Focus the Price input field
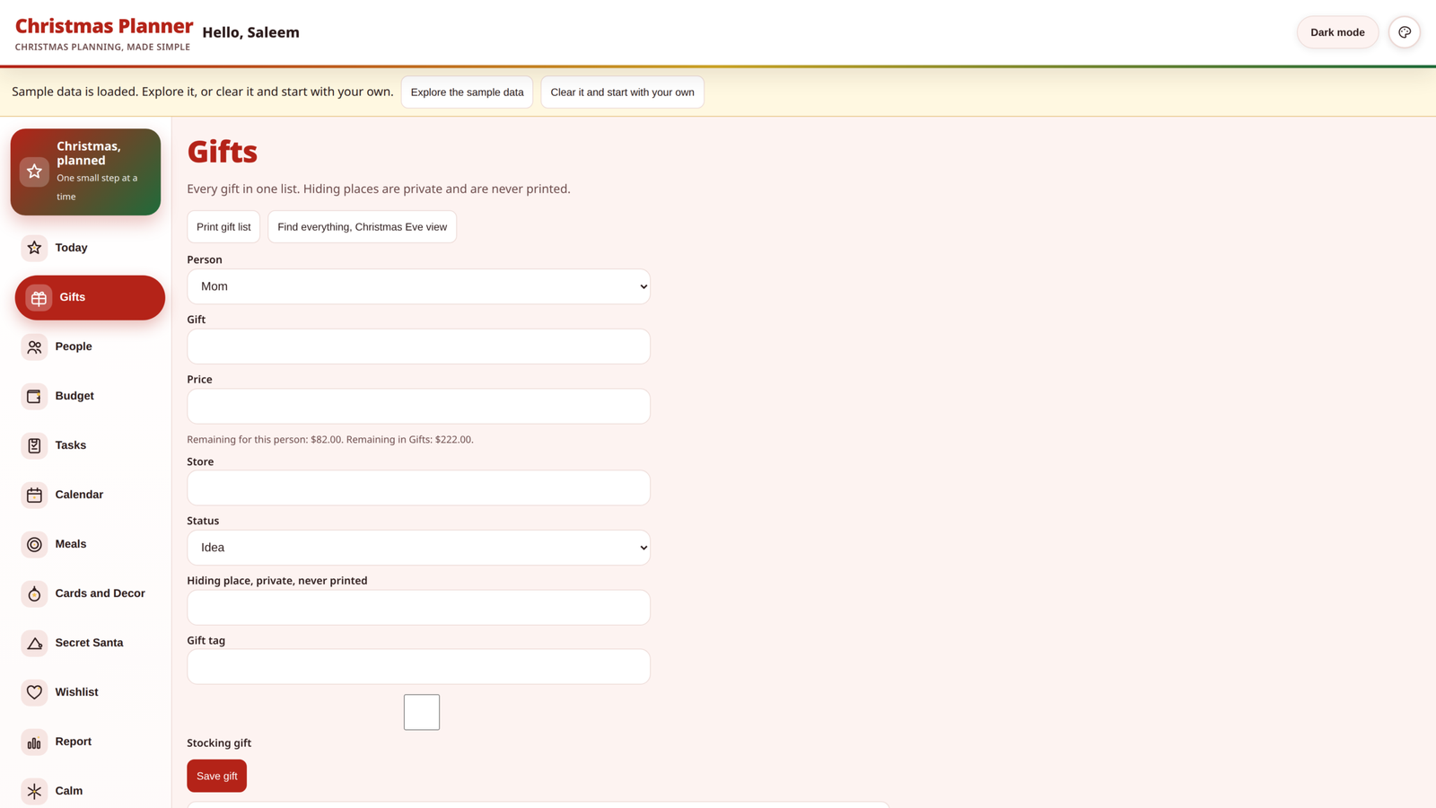Viewport: 1436px width, 808px height. tap(418, 406)
